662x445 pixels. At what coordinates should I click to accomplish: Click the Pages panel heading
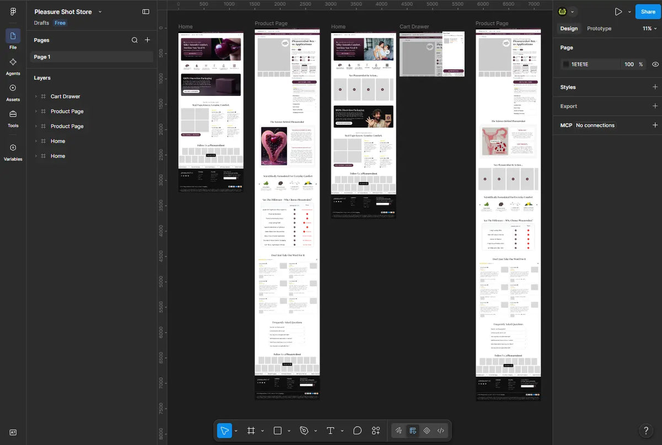click(x=41, y=40)
